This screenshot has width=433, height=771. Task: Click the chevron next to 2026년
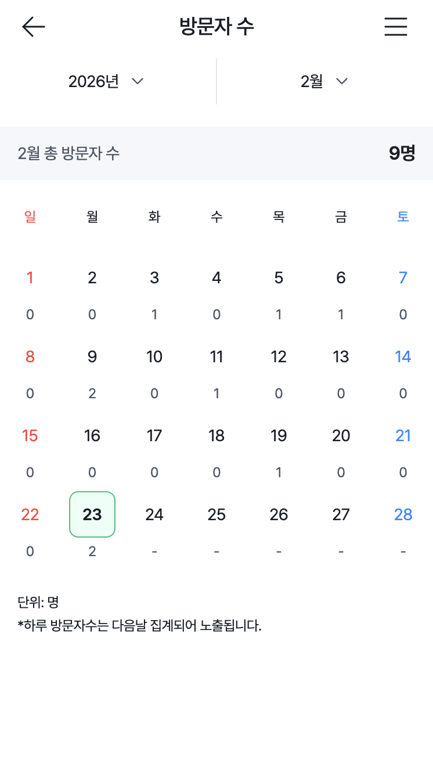138,81
